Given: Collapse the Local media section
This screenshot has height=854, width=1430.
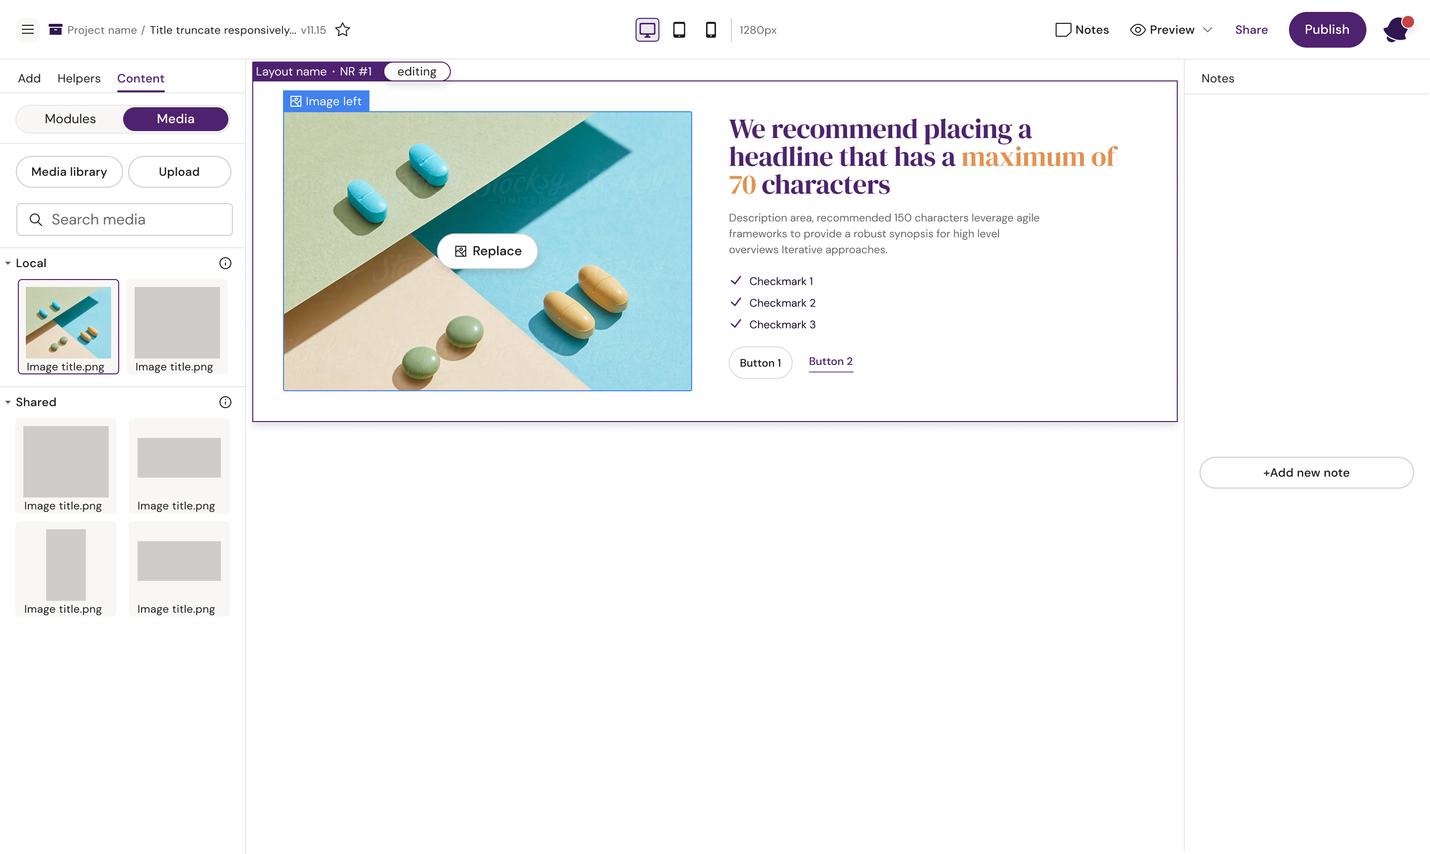Looking at the screenshot, I should point(8,263).
